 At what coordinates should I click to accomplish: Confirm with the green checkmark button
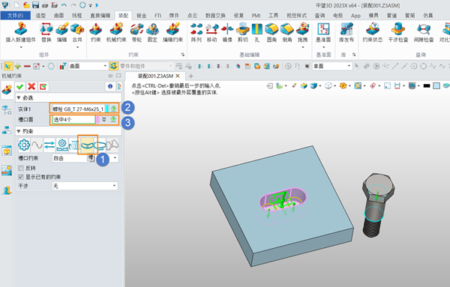(20, 86)
